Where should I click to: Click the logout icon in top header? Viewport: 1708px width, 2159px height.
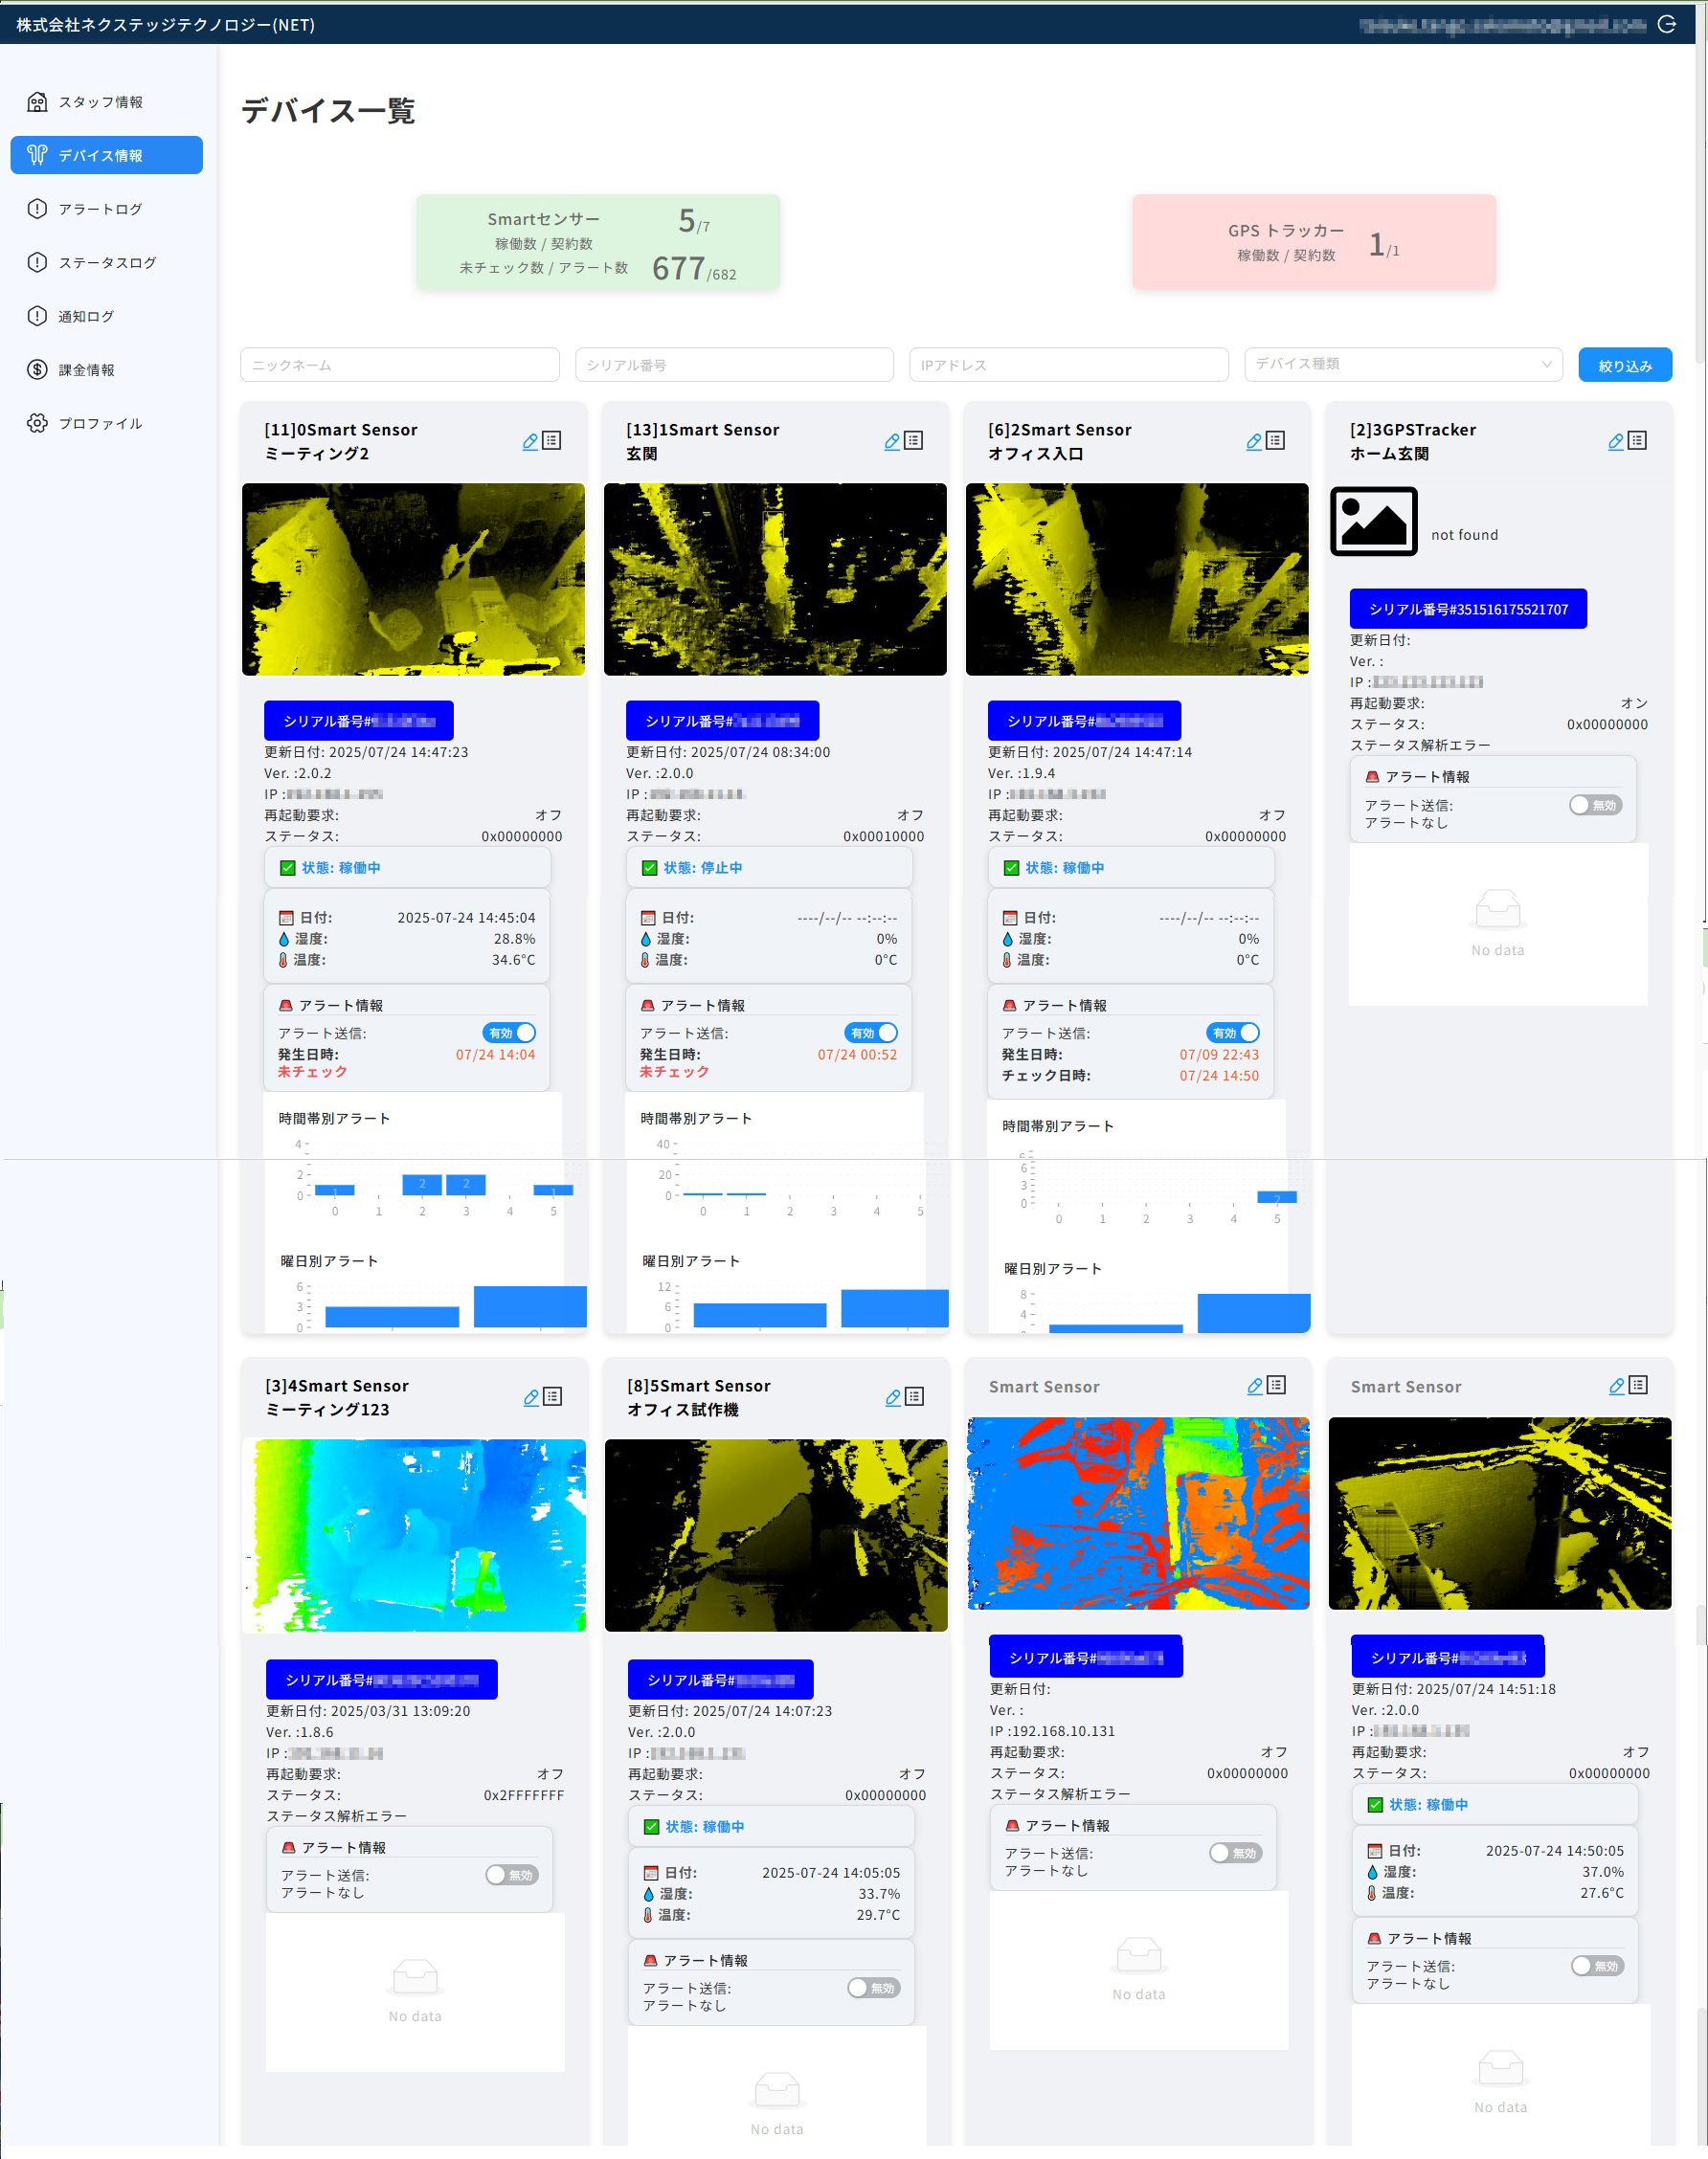point(1666,24)
